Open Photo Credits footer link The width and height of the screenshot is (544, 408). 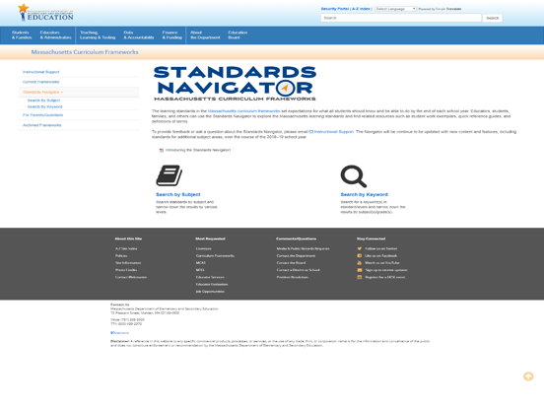click(x=126, y=270)
